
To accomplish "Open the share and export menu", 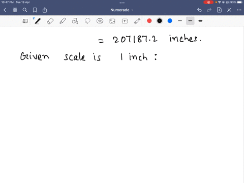I will 45,10.
